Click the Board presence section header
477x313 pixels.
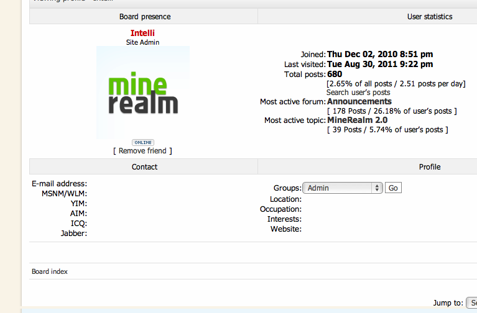(144, 17)
